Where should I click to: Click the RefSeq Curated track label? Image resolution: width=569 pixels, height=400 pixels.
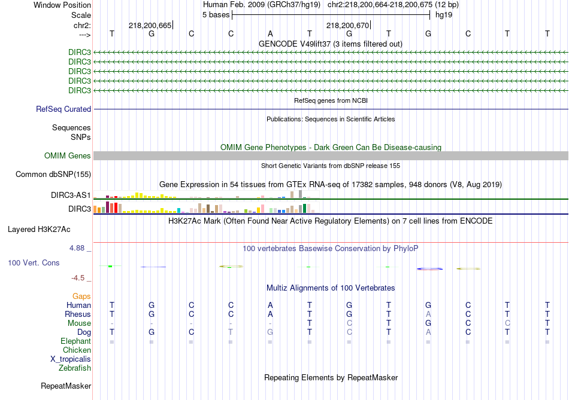[63, 109]
